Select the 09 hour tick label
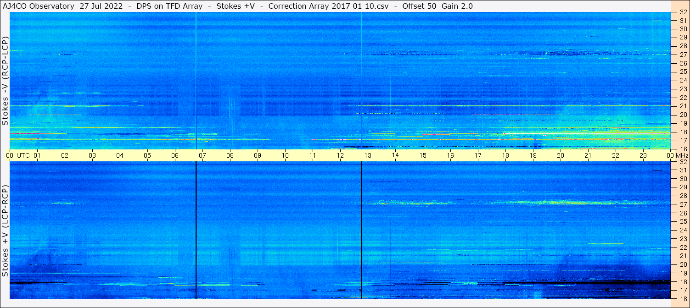The height and width of the screenshot is (308, 690). point(258,155)
